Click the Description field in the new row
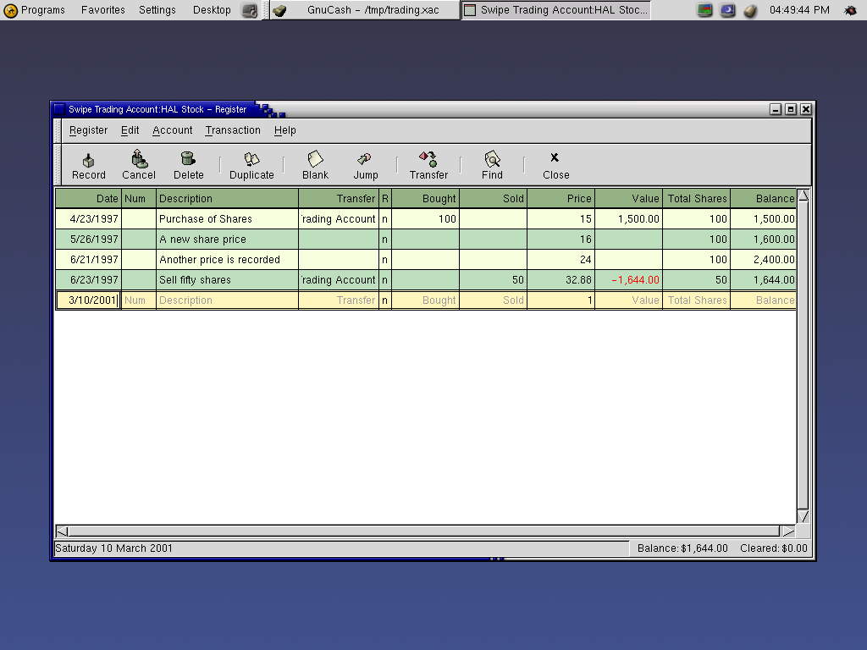 (227, 300)
